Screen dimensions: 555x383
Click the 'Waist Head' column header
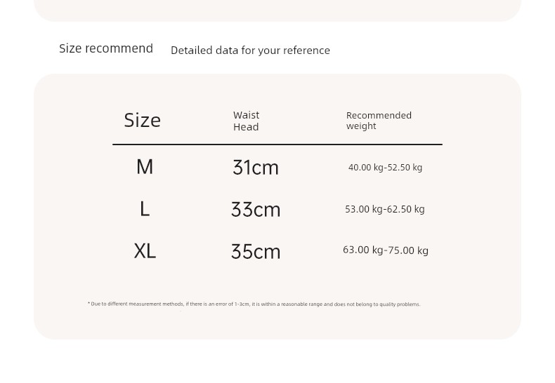click(247, 121)
